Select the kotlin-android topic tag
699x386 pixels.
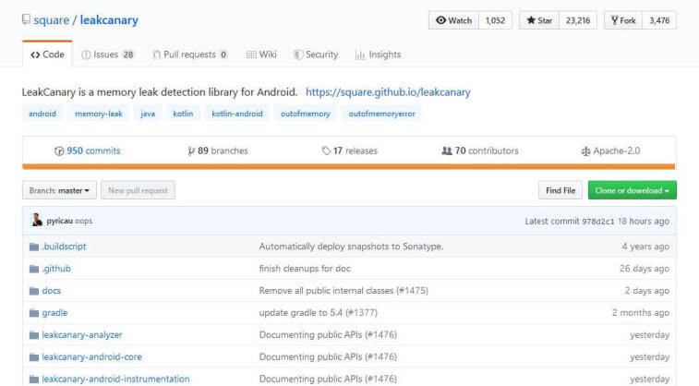click(237, 114)
